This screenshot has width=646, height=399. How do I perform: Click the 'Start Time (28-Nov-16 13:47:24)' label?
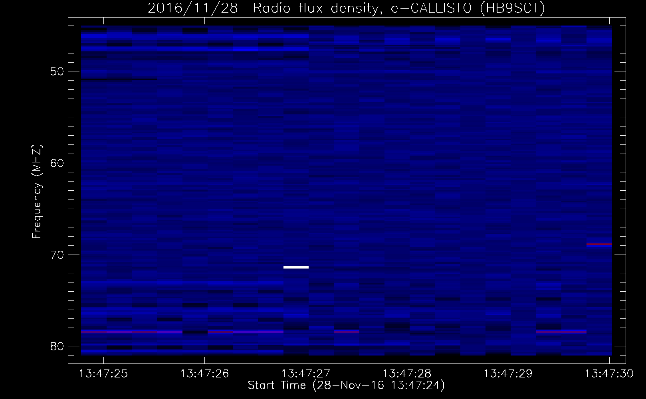[346, 385]
